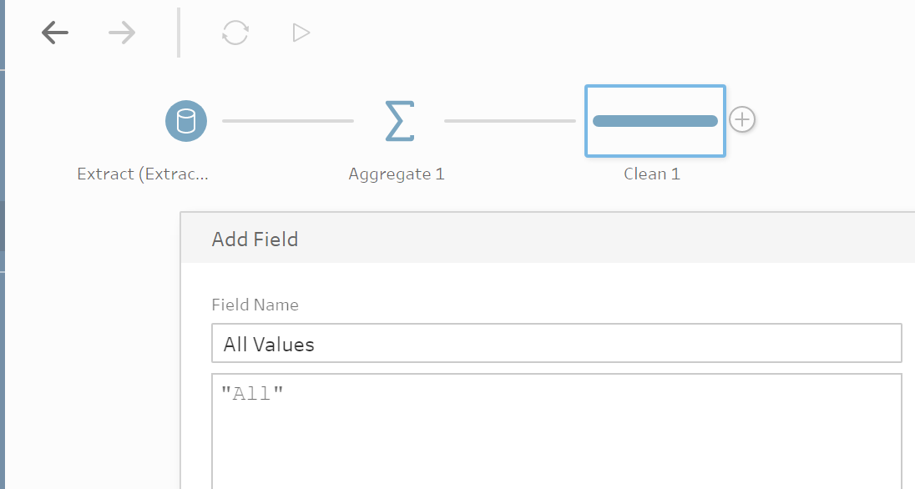
Task: Select the Clean 1 node label
Action: click(653, 174)
